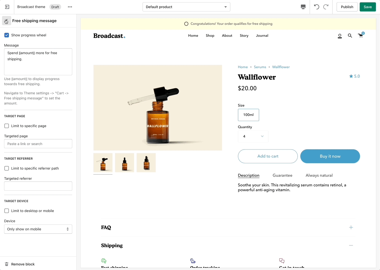Click the exit editor icon

7,7
